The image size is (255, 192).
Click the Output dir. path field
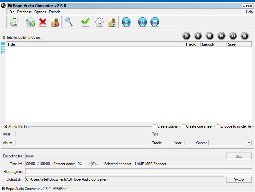pos(124,179)
